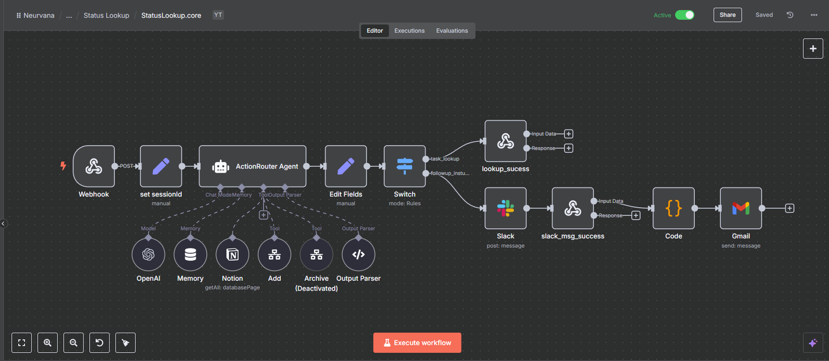Click the Slack post message node

[505, 208]
